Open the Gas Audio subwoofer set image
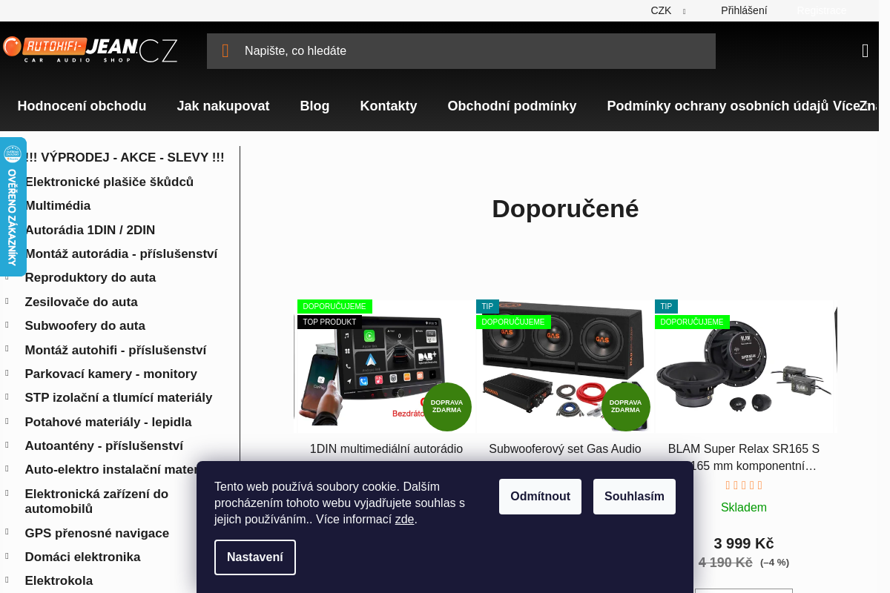This screenshot has width=890, height=593. tap(564, 367)
